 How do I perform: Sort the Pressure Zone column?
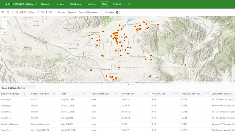[175, 94]
